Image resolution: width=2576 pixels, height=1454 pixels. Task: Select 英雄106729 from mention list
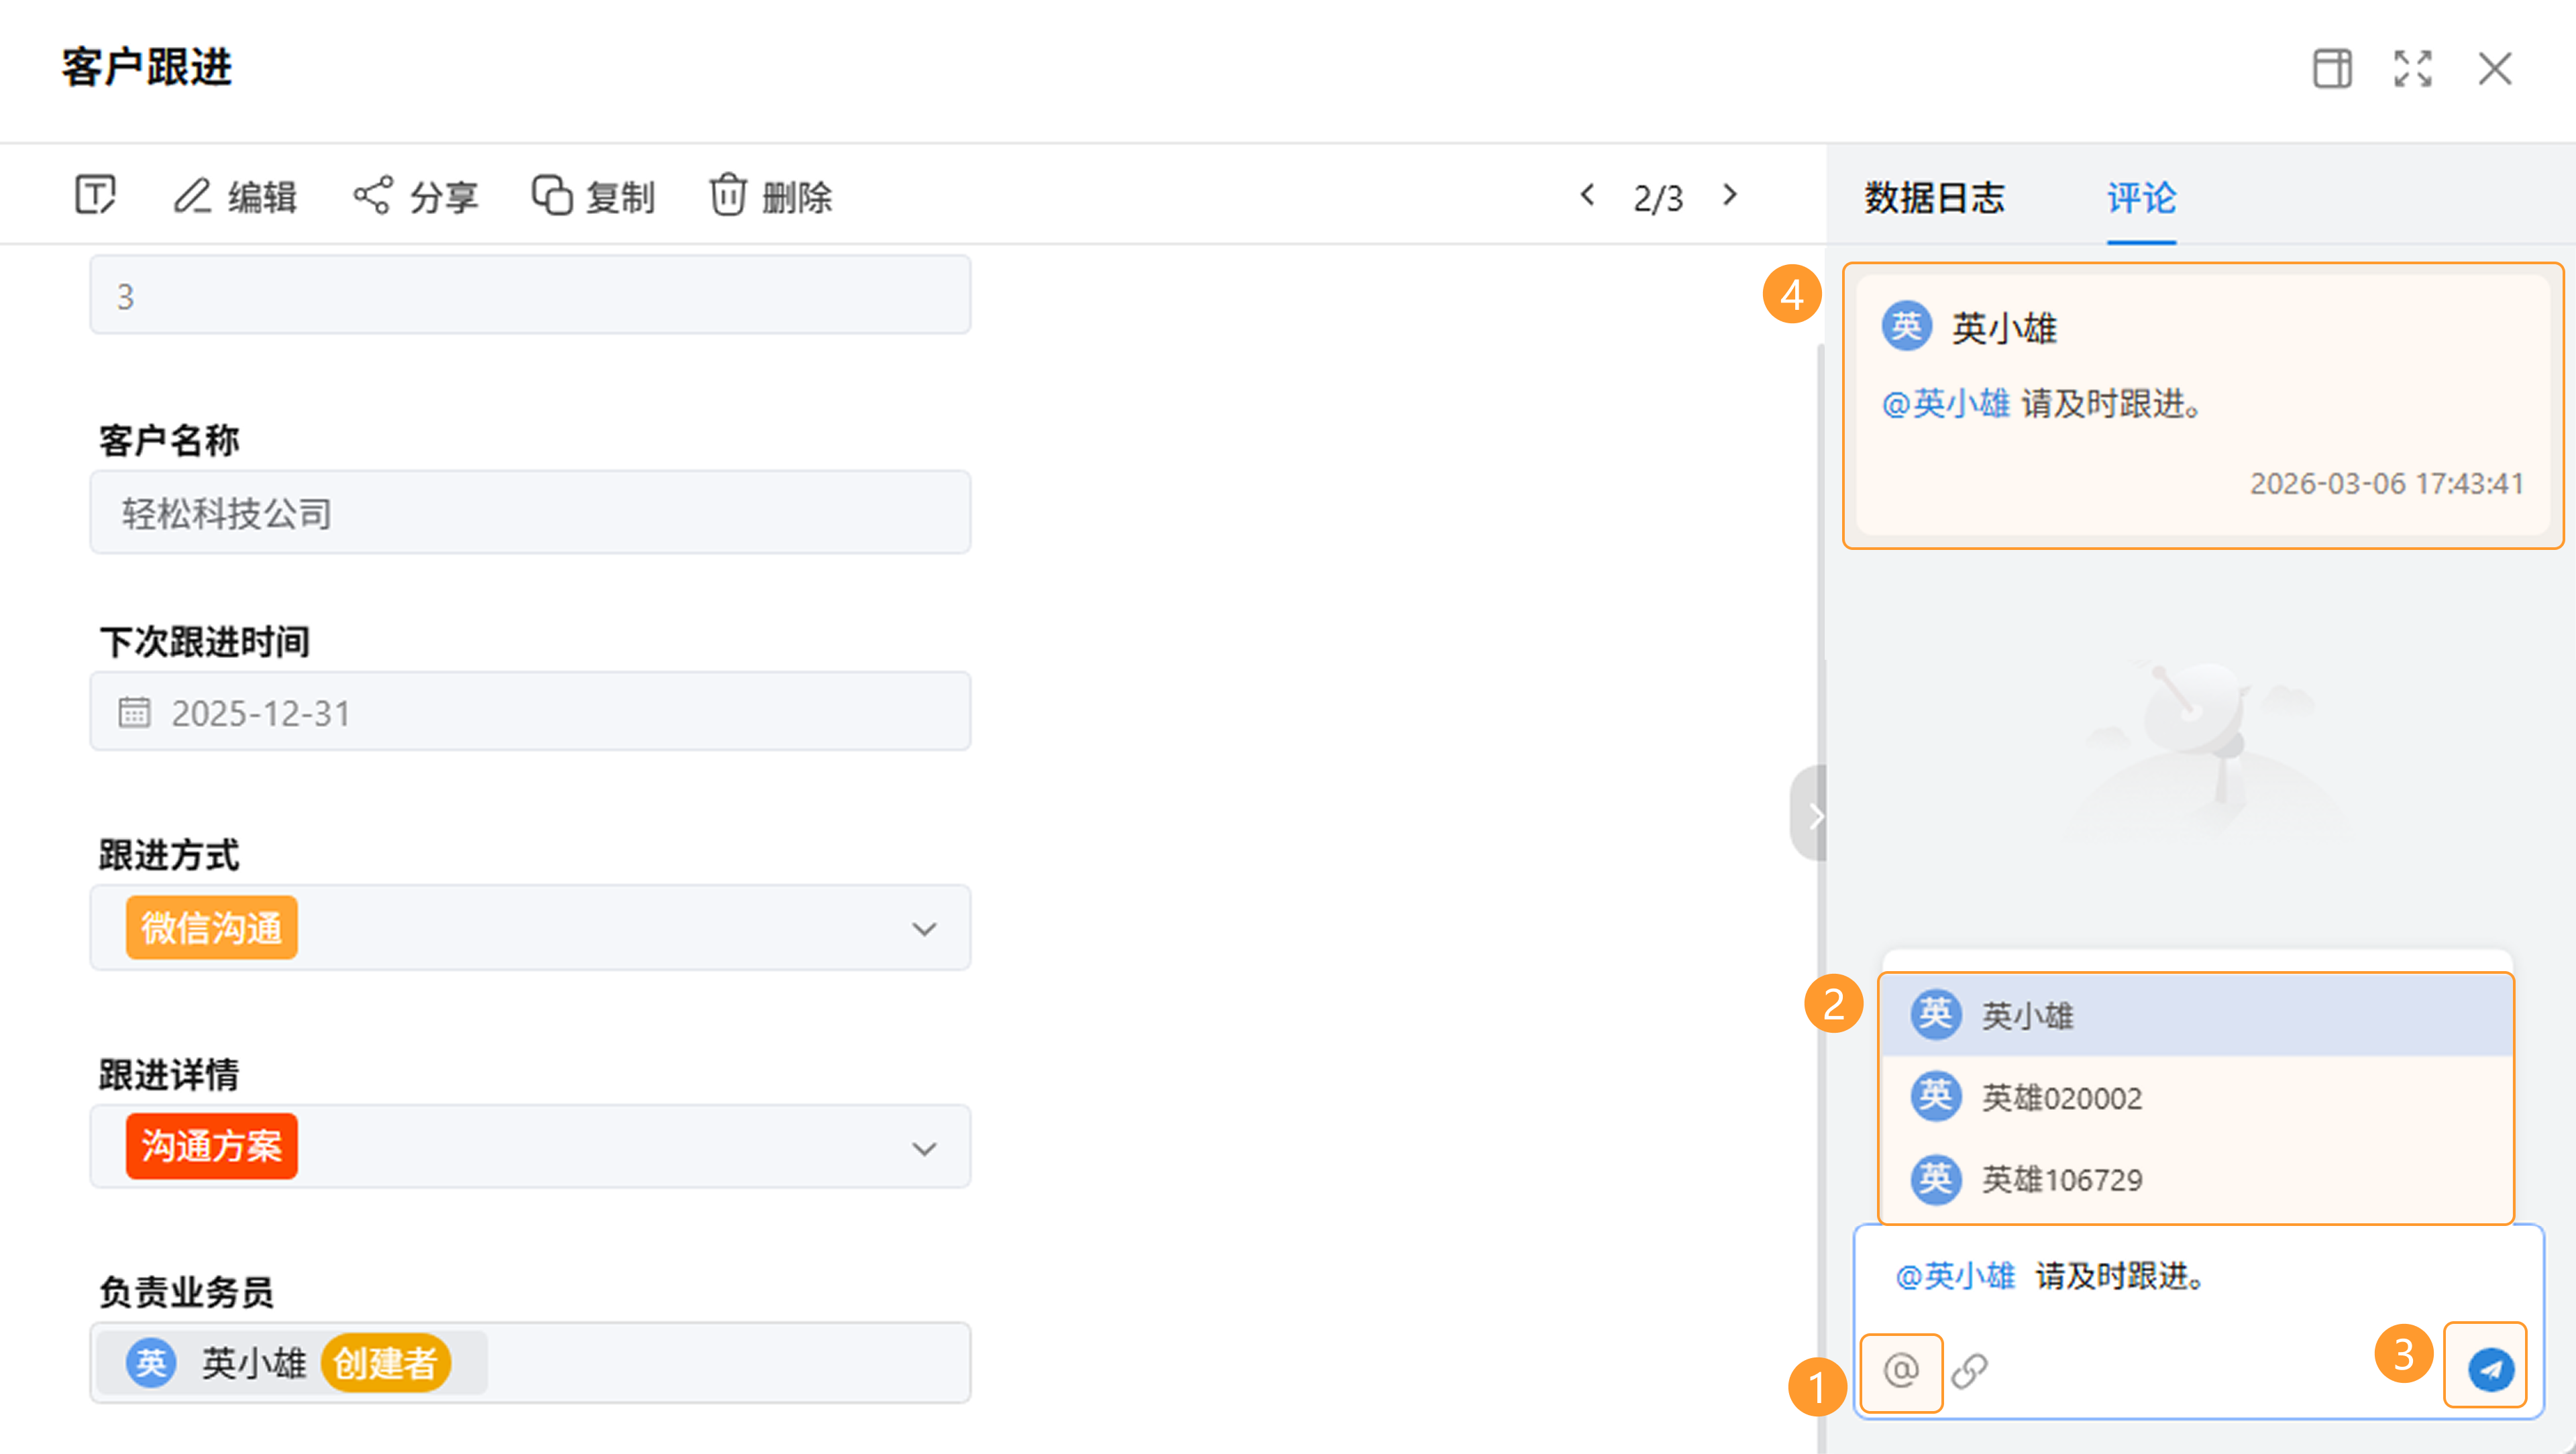2060,1180
